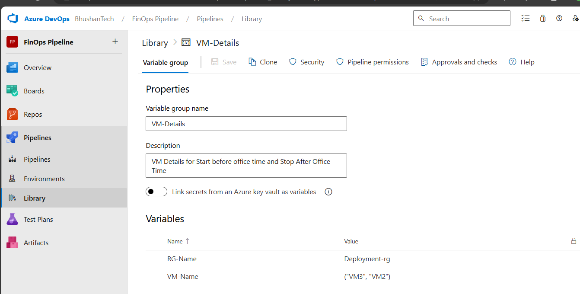Open the Marketplace shopping bag icon
This screenshot has width=580, height=294.
pyautogui.click(x=543, y=18)
